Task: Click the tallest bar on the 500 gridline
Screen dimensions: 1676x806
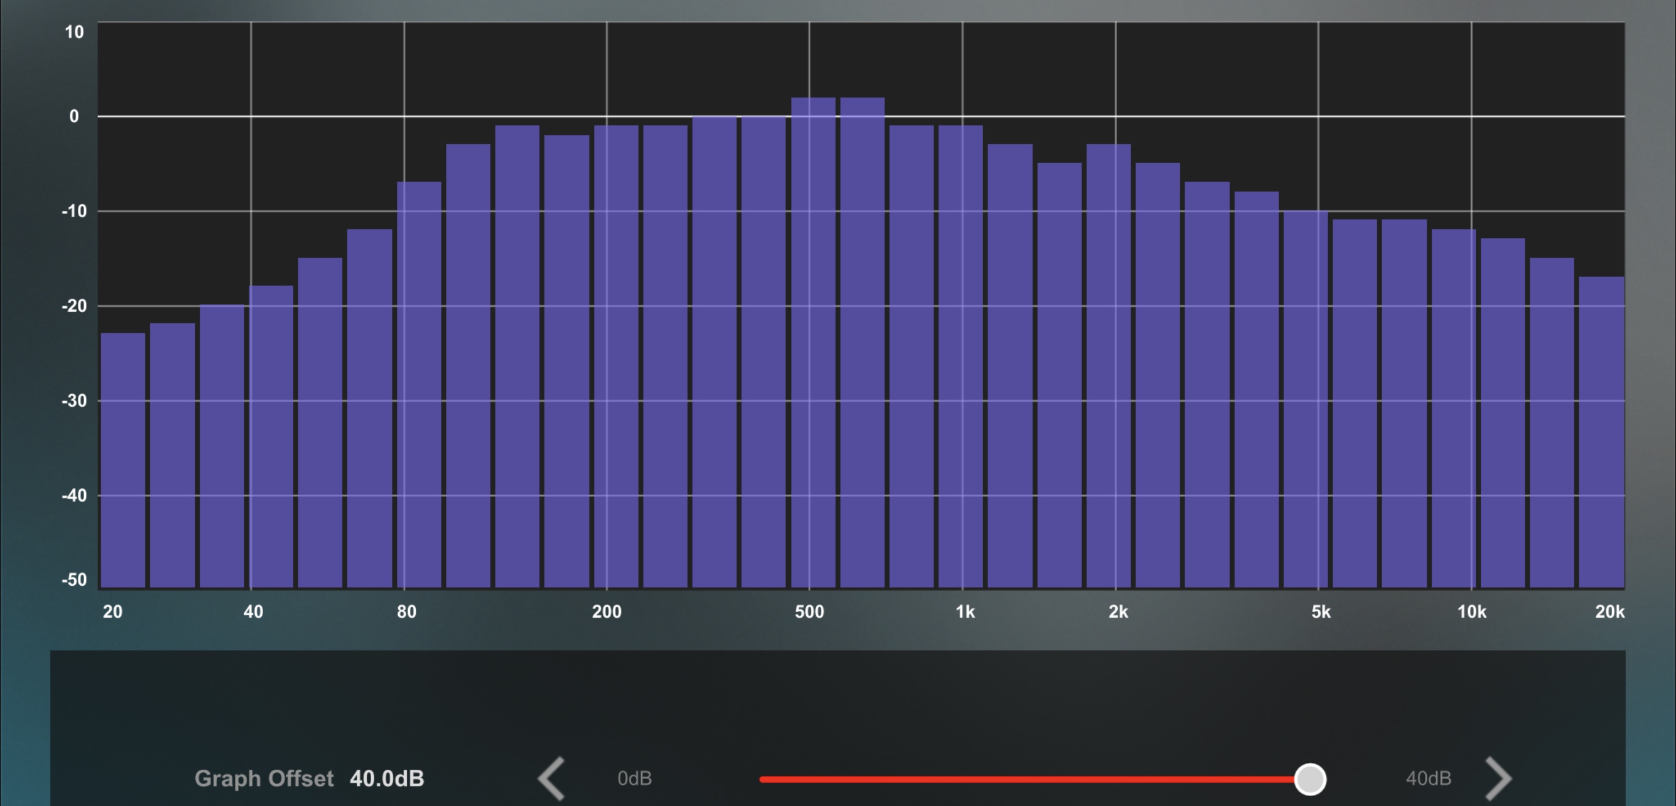Action: [813, 342]
